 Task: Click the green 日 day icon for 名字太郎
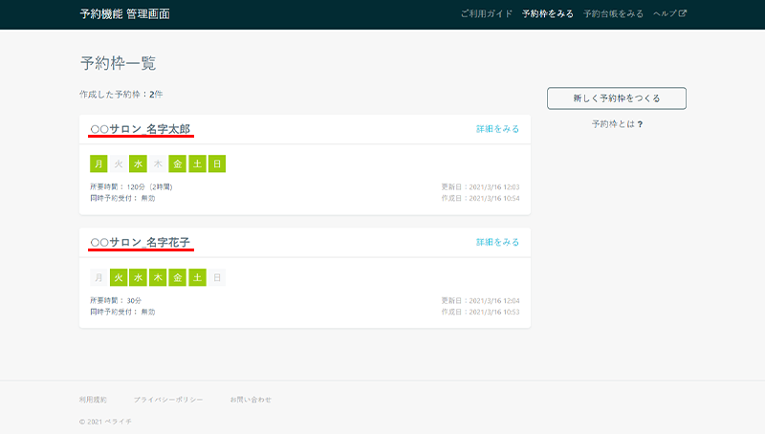point(217,163)
